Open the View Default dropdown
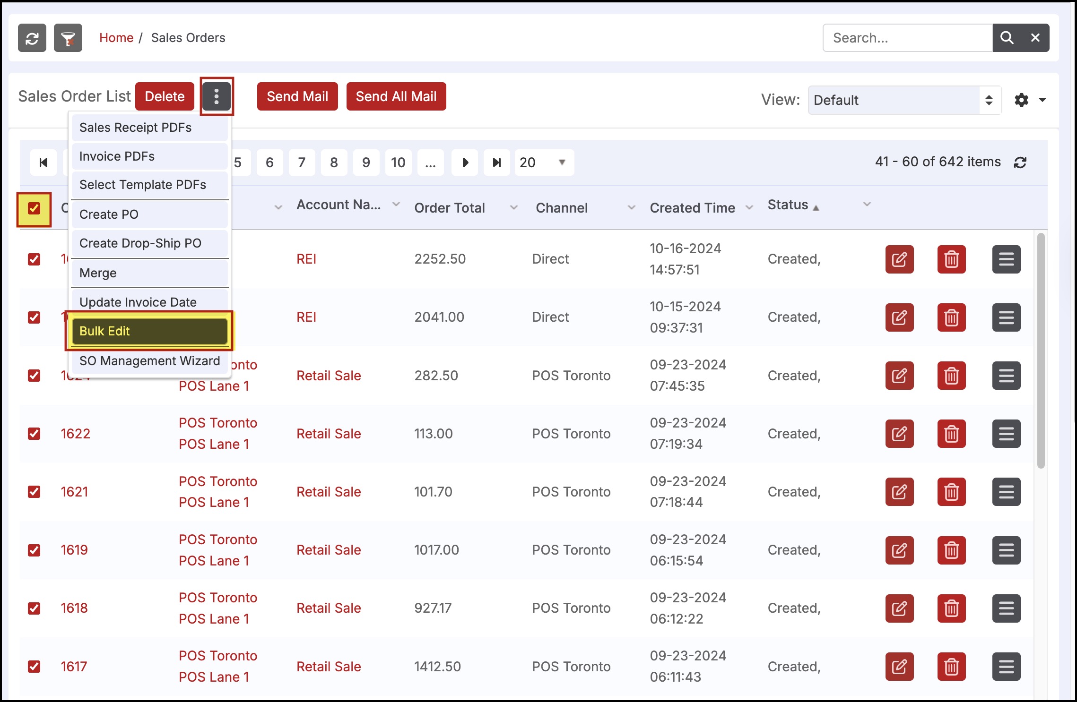The height and width of the screenshot is (702, 1077). (904, 100)
